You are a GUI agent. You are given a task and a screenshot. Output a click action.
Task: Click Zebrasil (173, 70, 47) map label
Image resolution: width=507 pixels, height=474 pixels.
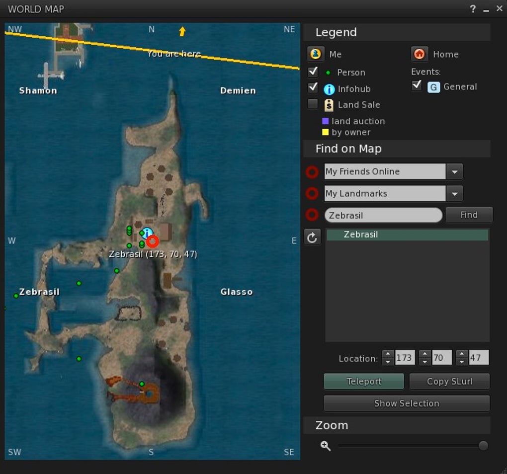click(153, 254)
